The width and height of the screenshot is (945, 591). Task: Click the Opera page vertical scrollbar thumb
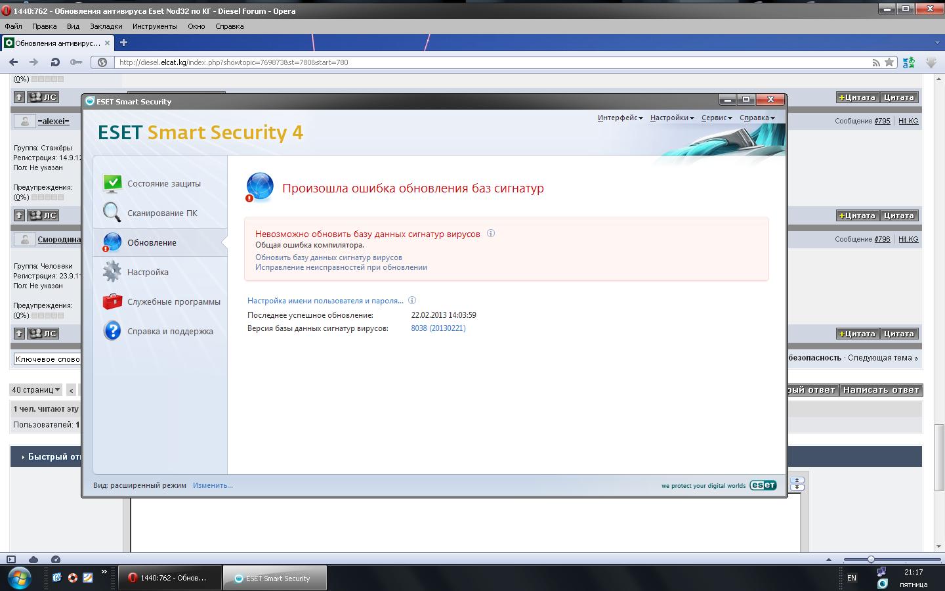point(939,458)
